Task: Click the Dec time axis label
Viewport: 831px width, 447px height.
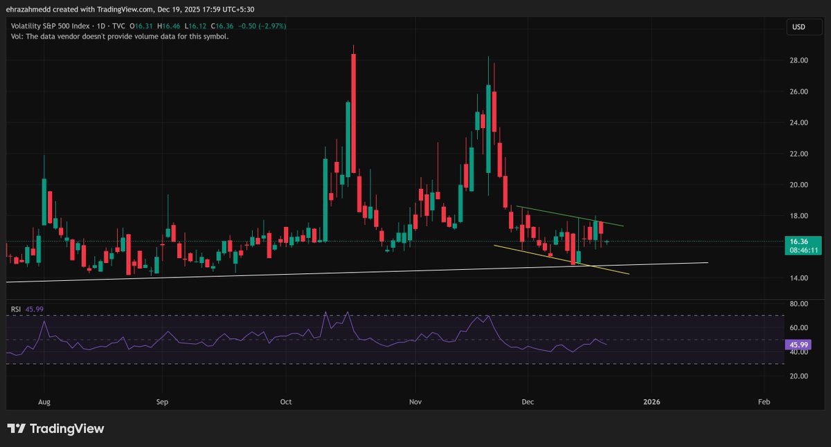Action: (x=528, y=401)
